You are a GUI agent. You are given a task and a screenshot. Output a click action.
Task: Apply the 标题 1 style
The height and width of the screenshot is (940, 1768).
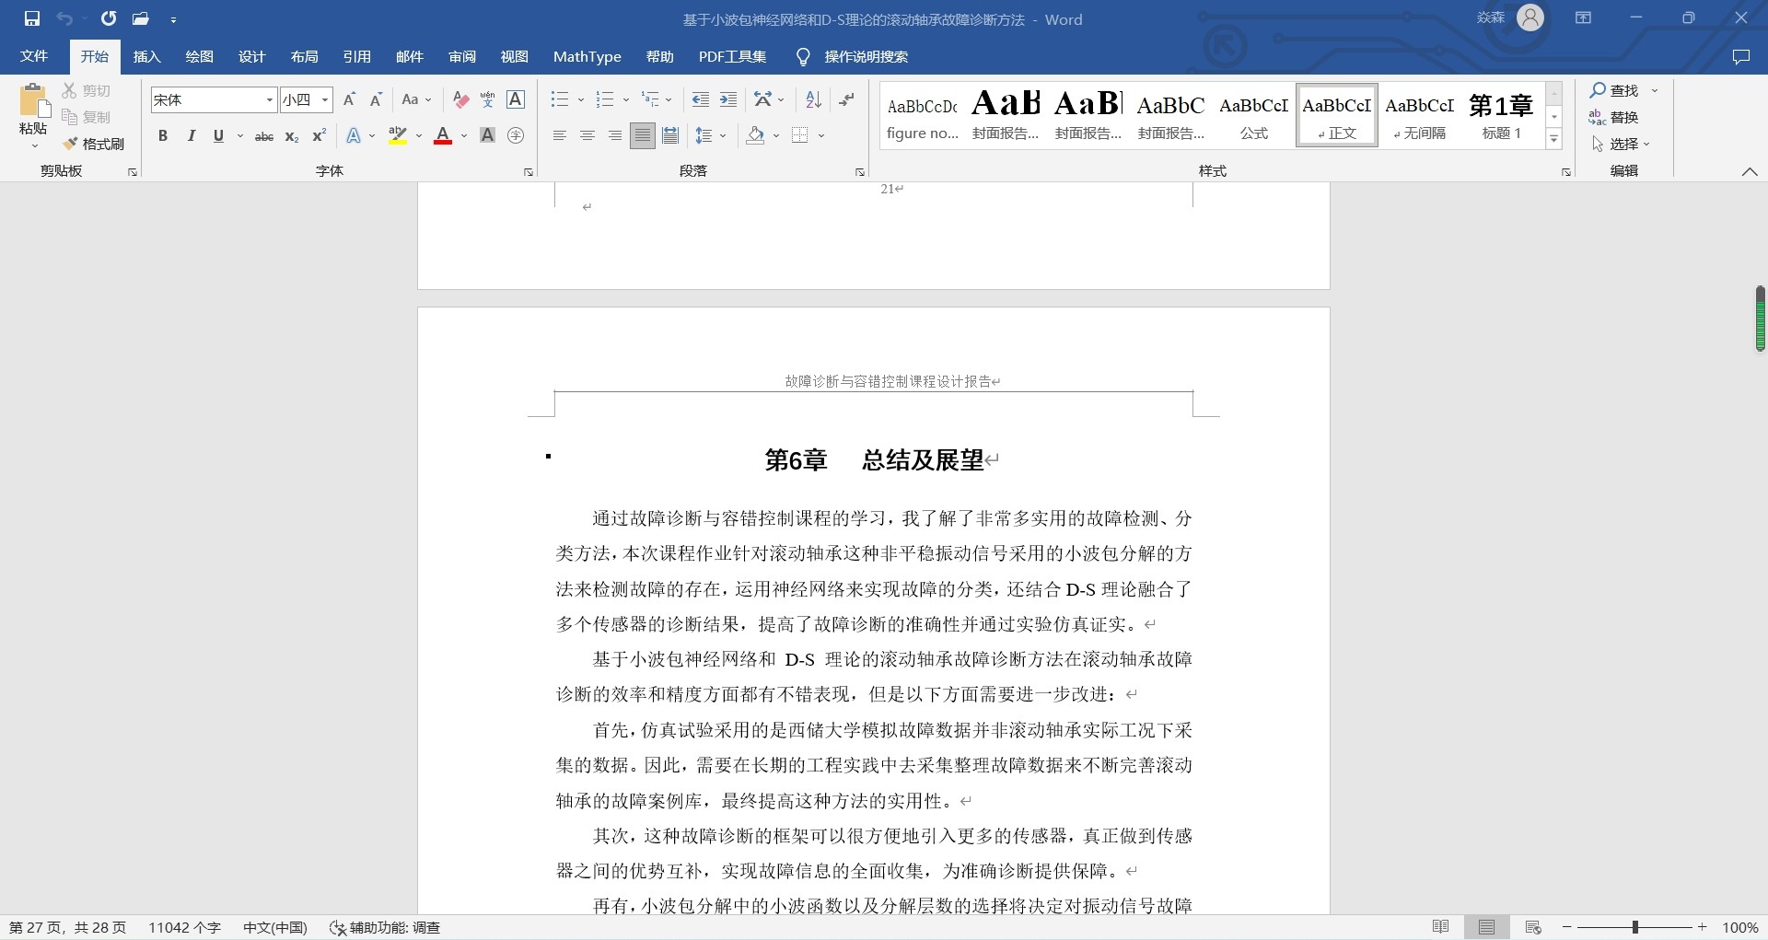(1501, 115)
